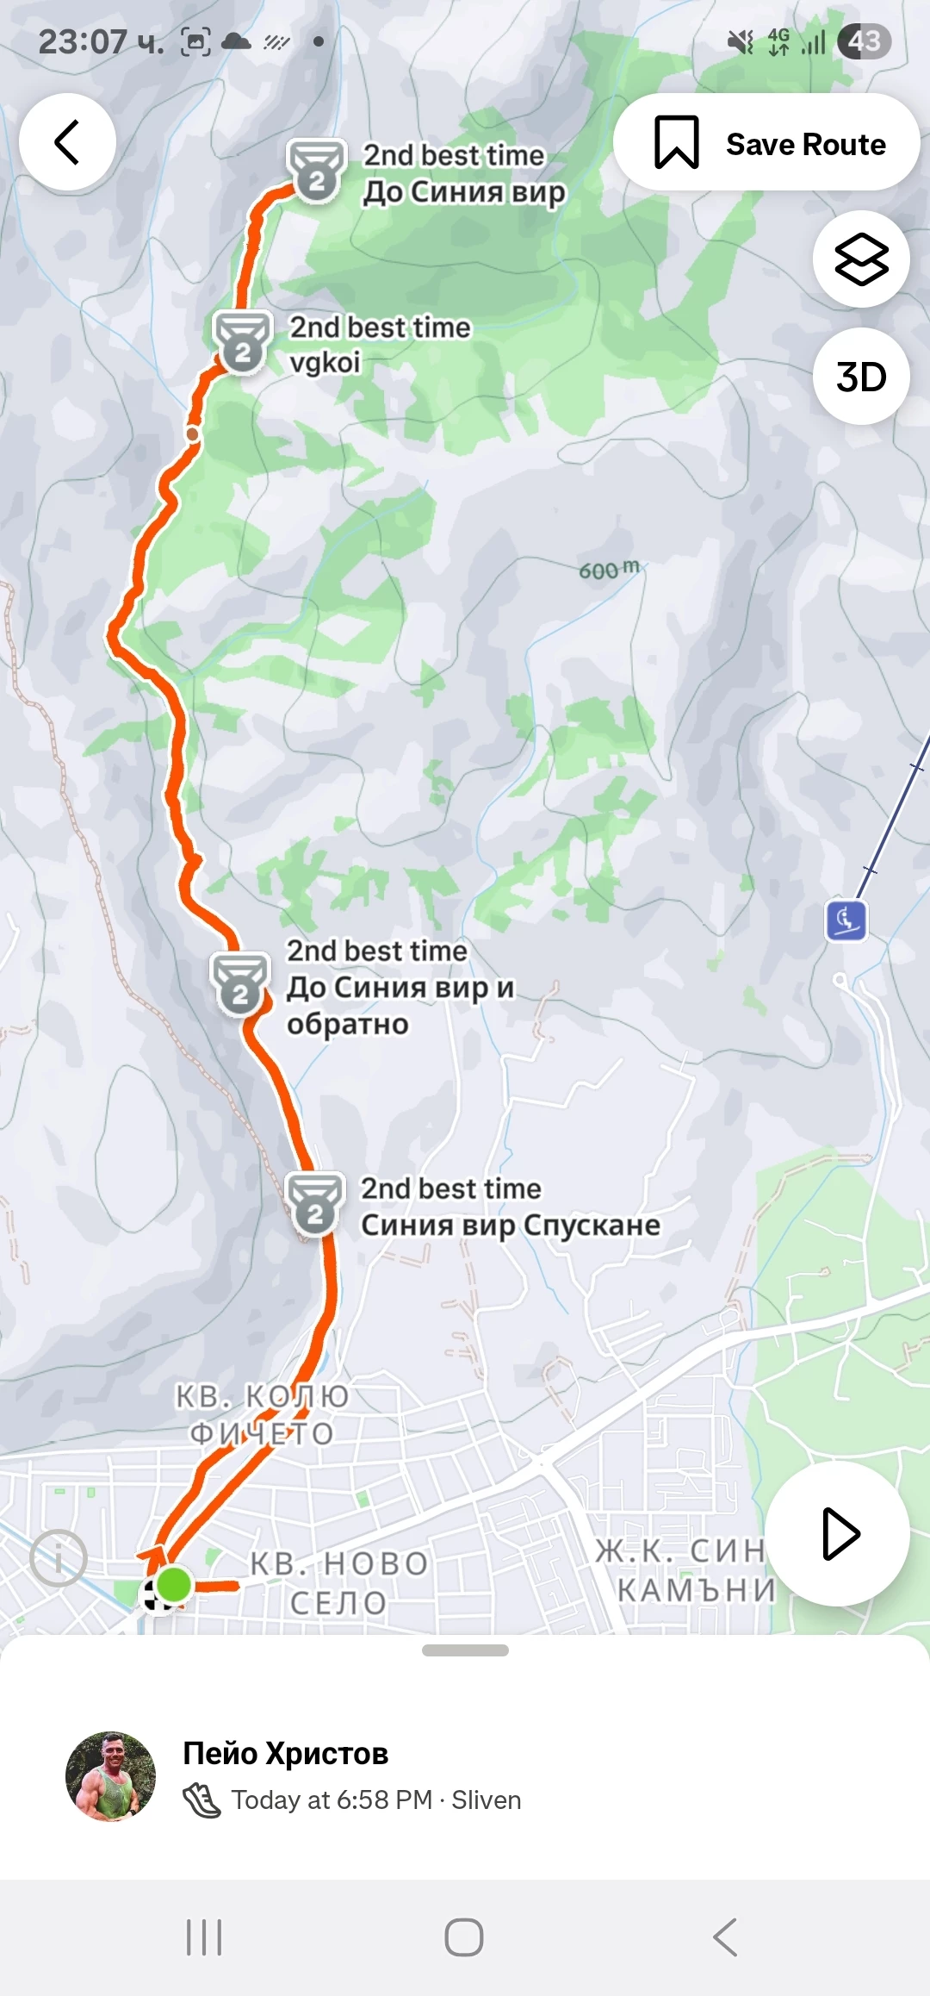Open Пейо Христов athlete name link
The width and height of the screenshot is (930, 1996).
(x=286, y=1753)
